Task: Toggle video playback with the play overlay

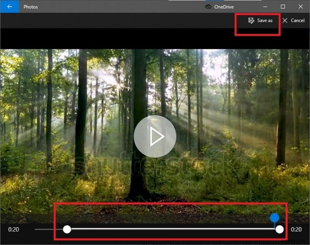Action: pos(155,136)
